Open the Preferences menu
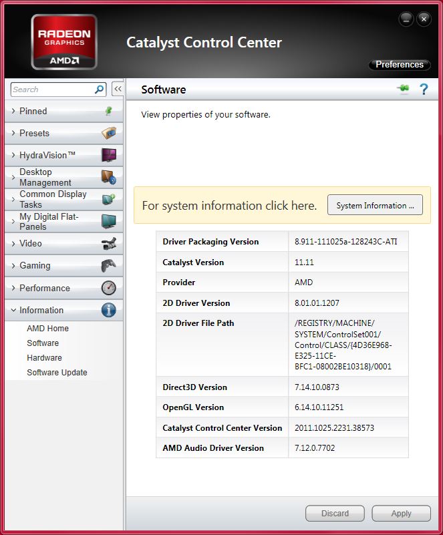This screenshot has height=535, width=443. [400, 65]
